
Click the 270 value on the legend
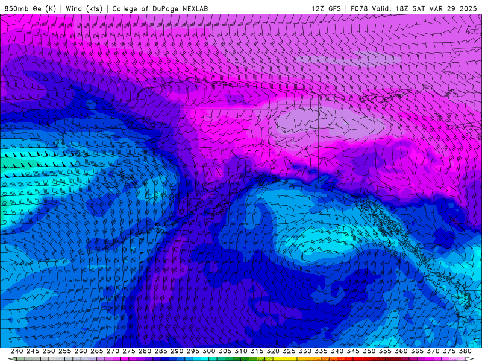tap(113, 351)
